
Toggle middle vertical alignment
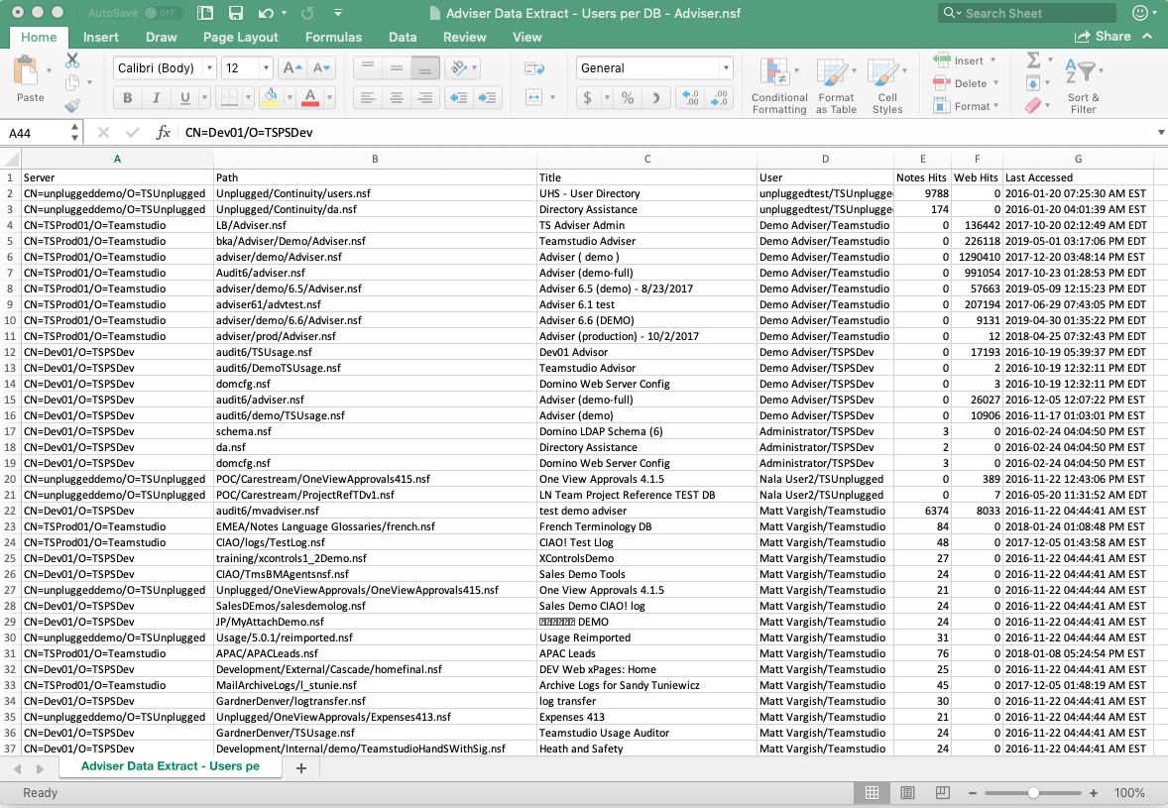397,67
